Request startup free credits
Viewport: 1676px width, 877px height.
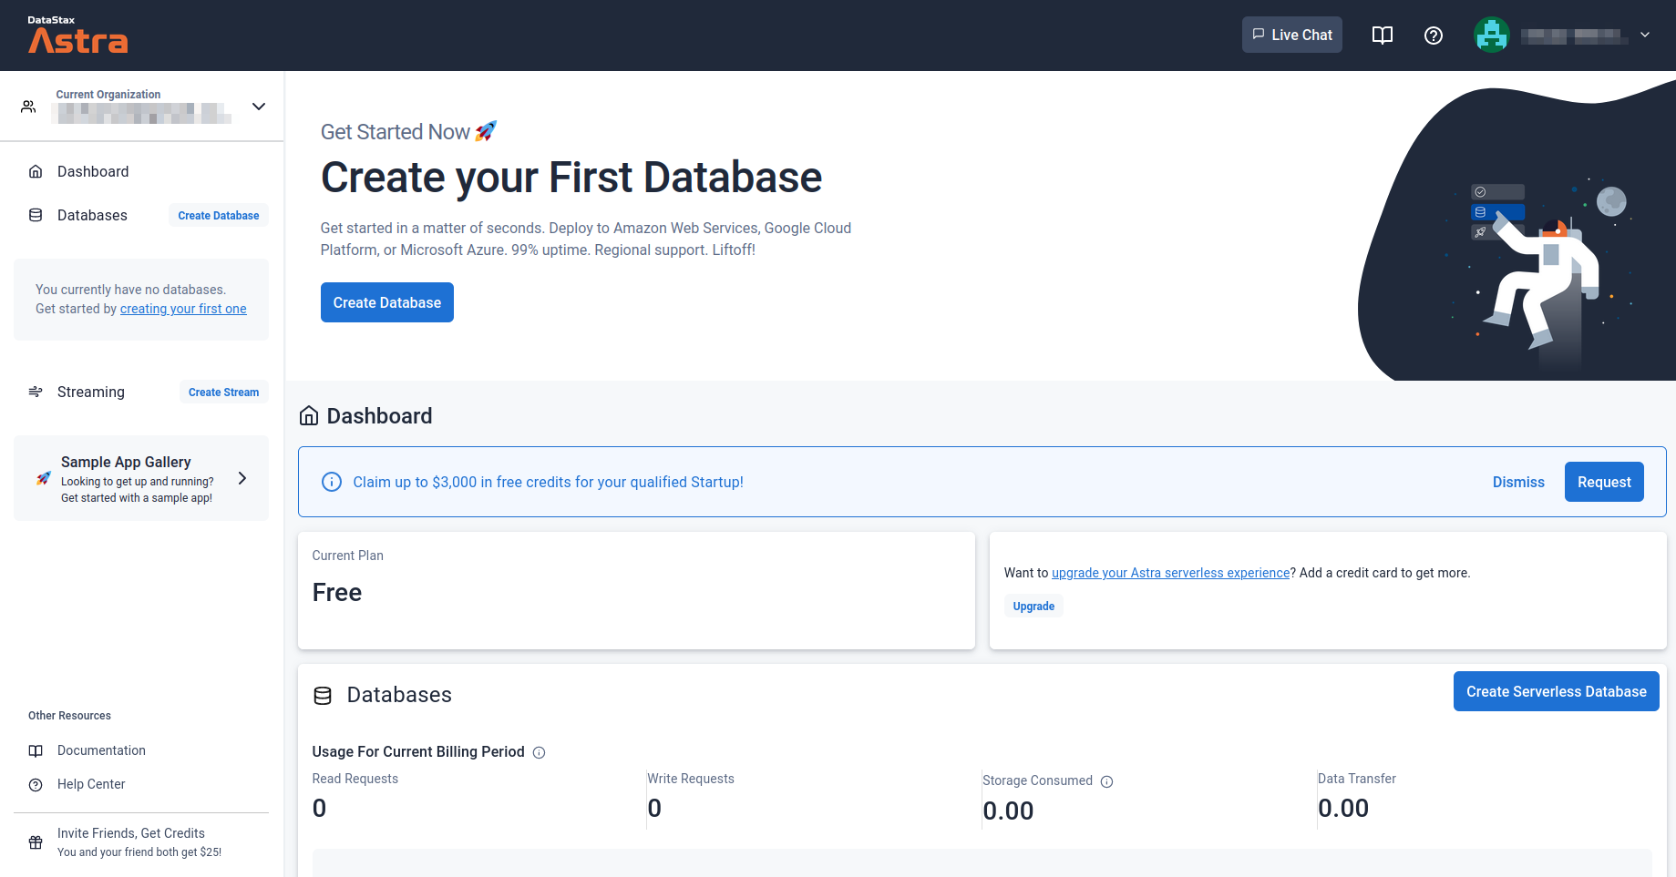[1604, 482]
